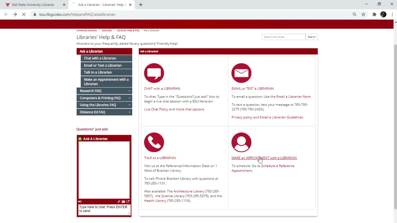
Task: Open the Science Library link
Action: click(173, 196)
